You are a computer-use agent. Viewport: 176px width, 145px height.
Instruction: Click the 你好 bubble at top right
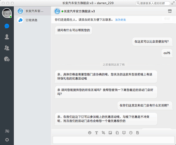pos(167,19)
